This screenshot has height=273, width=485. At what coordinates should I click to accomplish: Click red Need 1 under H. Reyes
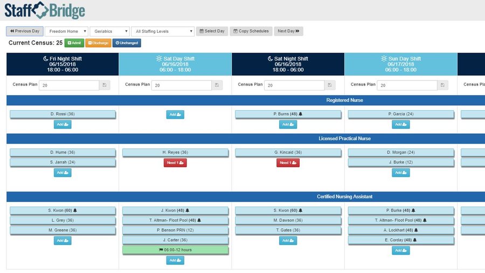(175, 162)
